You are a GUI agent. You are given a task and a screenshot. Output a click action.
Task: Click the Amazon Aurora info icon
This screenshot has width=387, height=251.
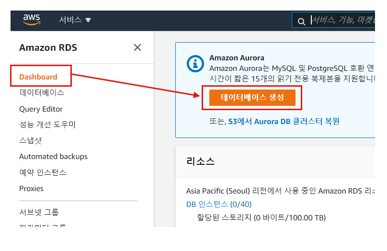pyautogui.click(x=195, y=64)
